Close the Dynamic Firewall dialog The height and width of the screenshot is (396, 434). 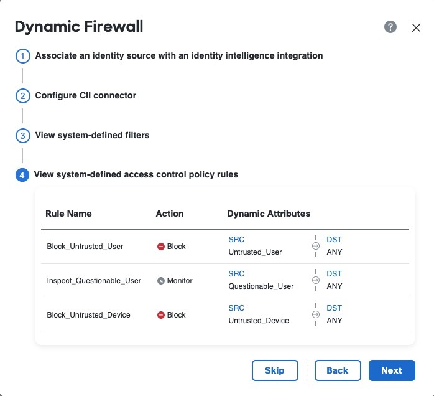[417, 27]
